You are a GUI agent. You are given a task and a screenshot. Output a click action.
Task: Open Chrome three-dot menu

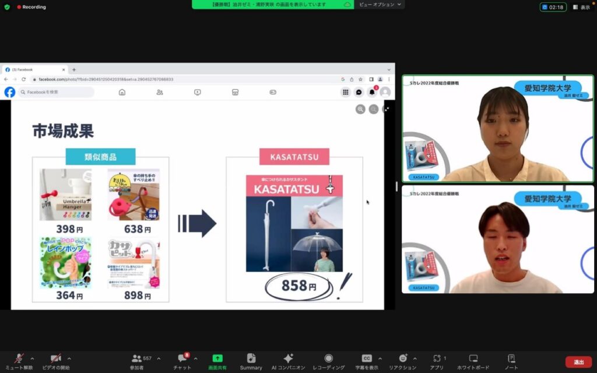pos(389,79)
